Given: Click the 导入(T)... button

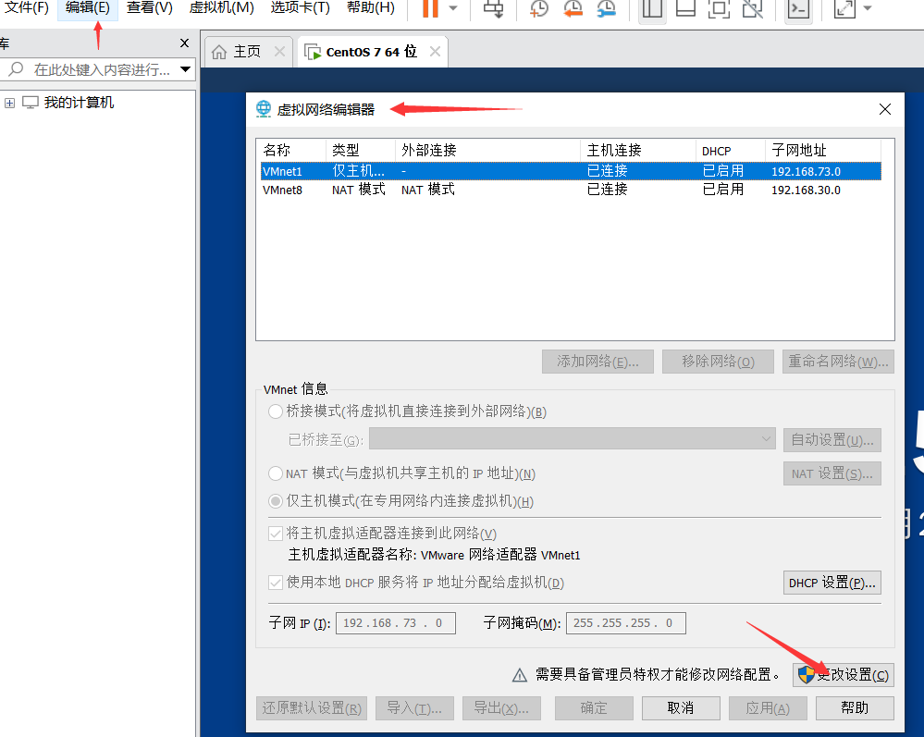Looking at the screenshot, I should click(x=414, y=708).
